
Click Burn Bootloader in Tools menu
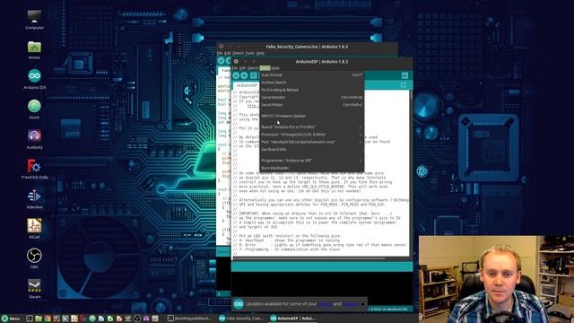pyautogui.click(x=311, y=168)
